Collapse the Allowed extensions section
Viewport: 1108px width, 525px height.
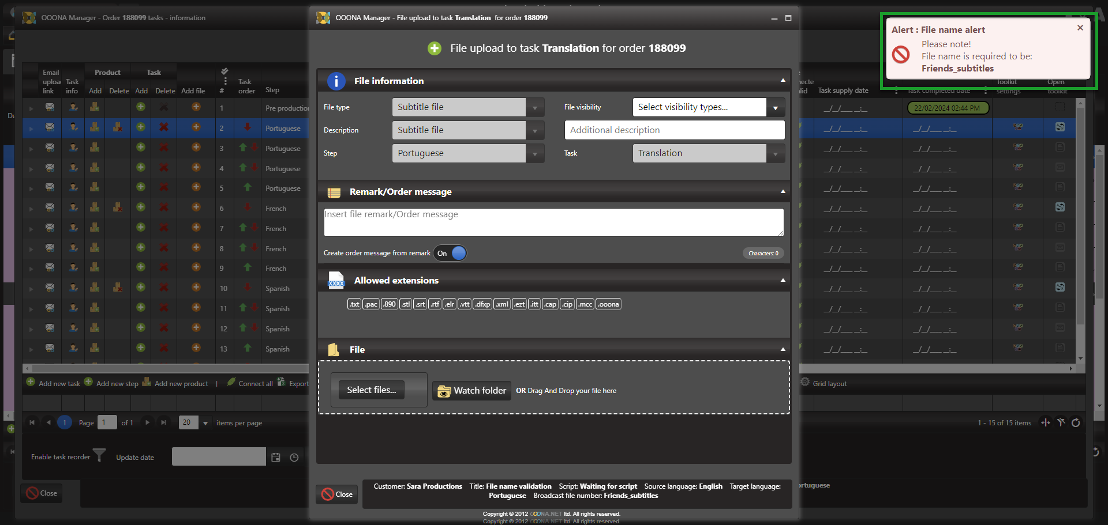pos(783,281)
